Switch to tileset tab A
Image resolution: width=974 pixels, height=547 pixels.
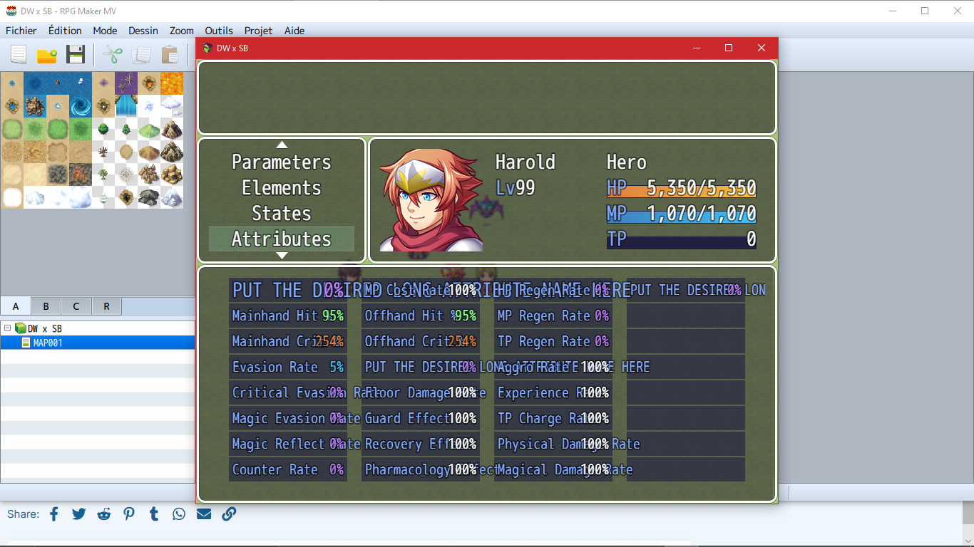(16, 306)
